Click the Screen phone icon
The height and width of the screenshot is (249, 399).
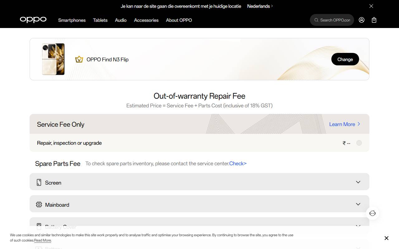39,182
